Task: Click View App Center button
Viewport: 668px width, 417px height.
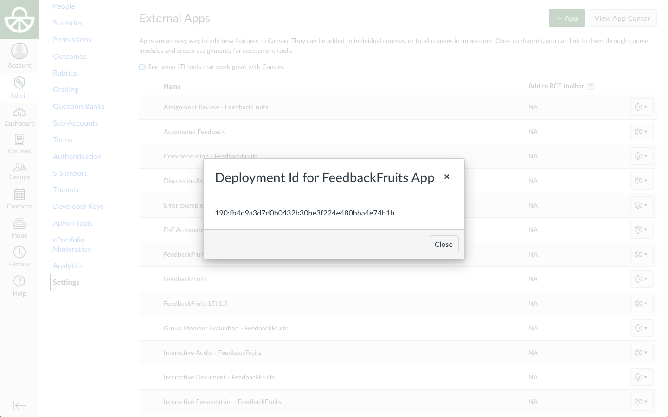Action: point(622,18)
